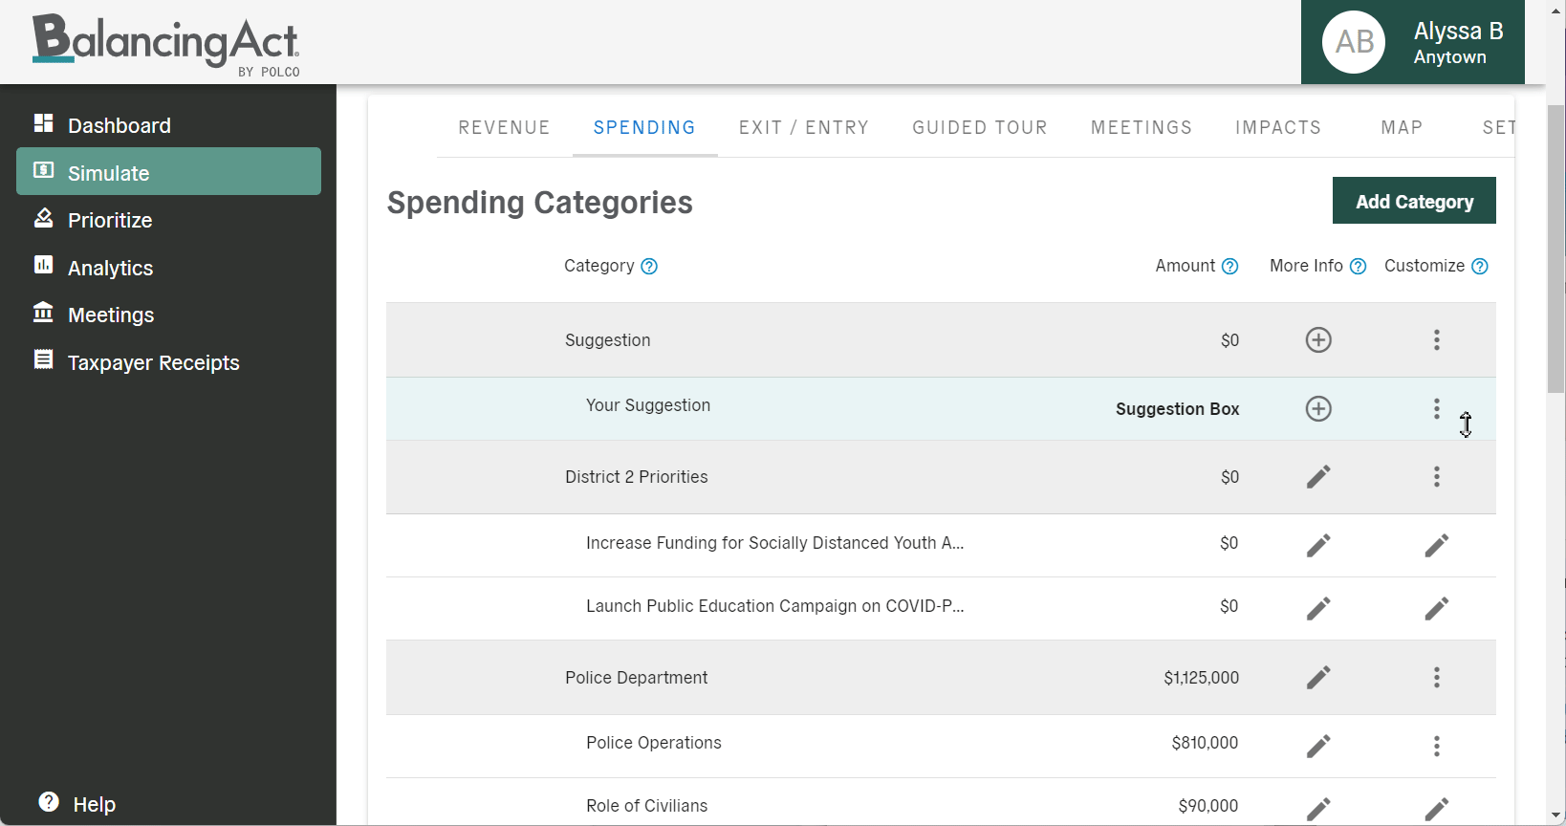Open three-dot menu for Police Operations

pos(1436,746)
